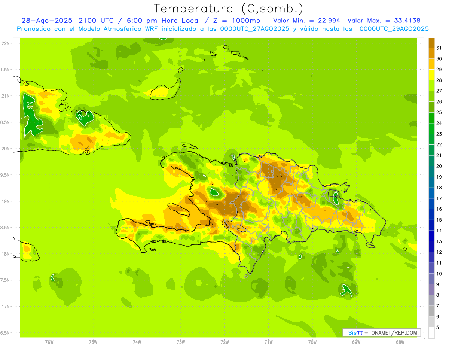Click the '76W' longitude axis label
Screen dimensions: 449x347
click(49, 342)
